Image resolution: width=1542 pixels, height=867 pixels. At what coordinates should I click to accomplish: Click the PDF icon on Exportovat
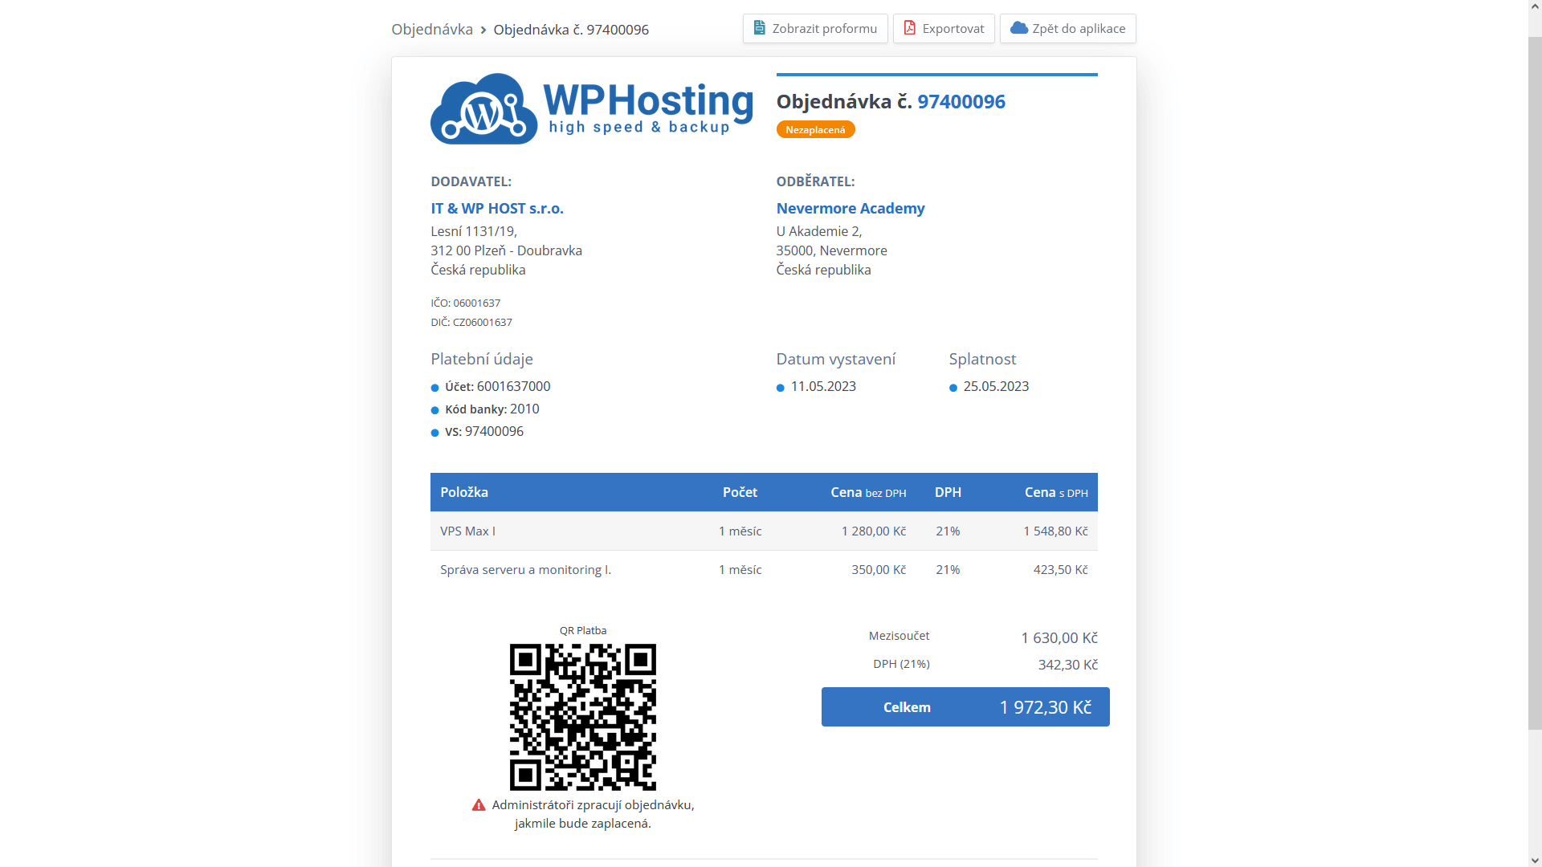point(909,28)
